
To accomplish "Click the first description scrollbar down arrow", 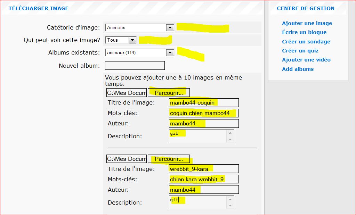I will click(230, 140).
